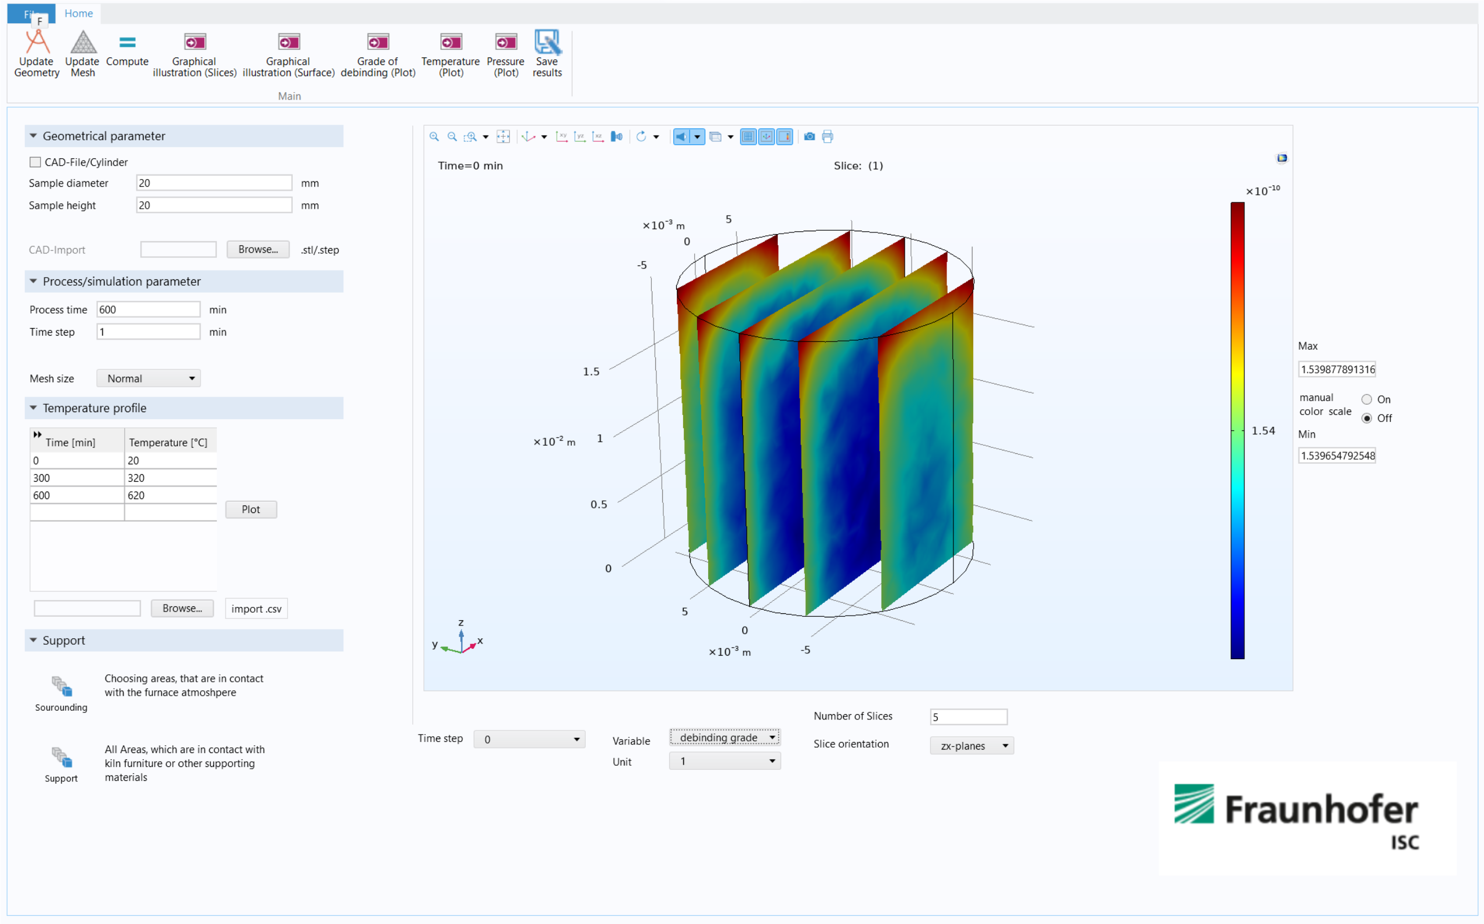Click the small icon above the color legend
Screen dimensions: 1484x924
click(1282, 158)
